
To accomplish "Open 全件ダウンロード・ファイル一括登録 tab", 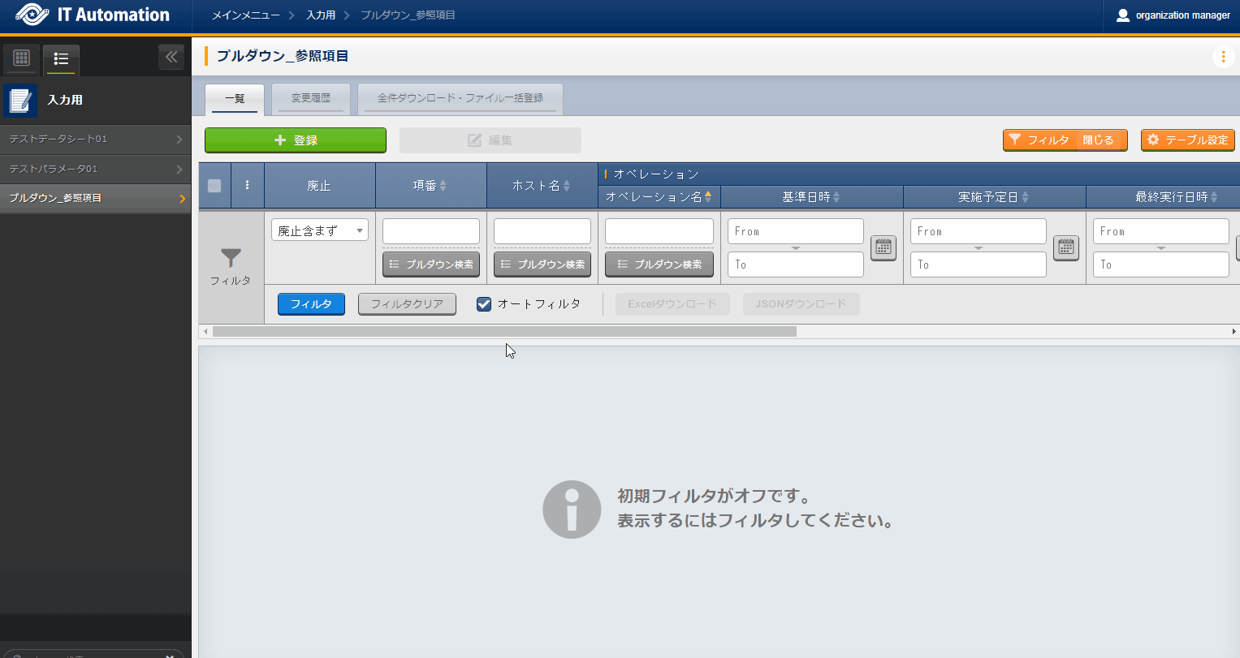I will pyautogui.click(x=460, y=98).
